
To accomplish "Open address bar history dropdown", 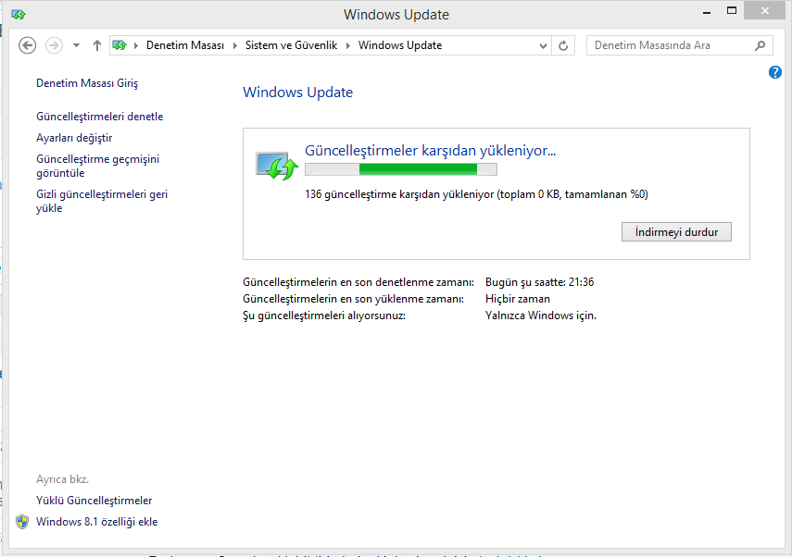I will pos(543,46).
